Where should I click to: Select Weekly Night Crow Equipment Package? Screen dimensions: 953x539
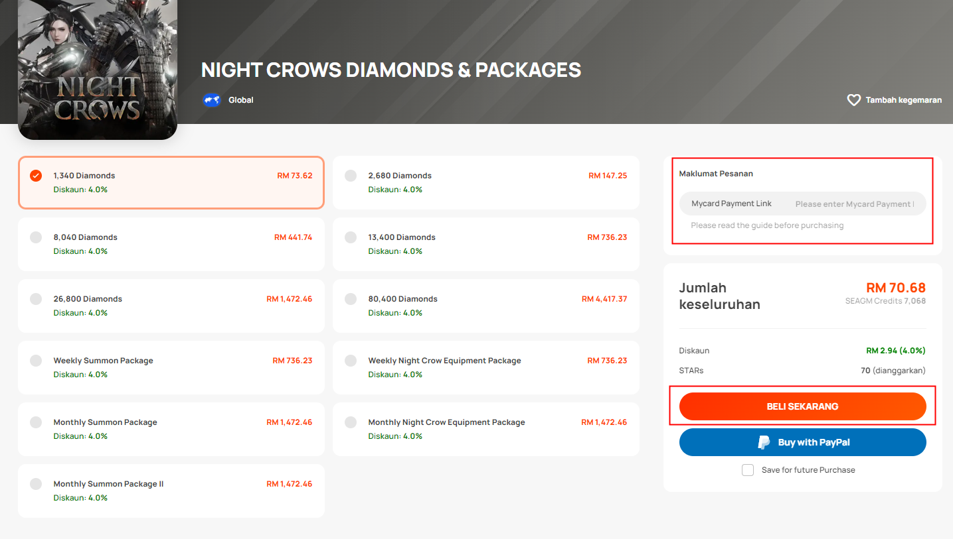click(x=485, y=367)
